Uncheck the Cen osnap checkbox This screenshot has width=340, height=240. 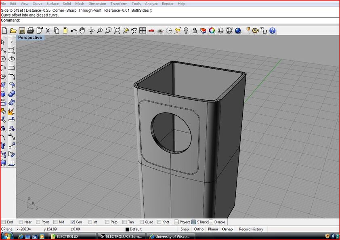coord(73,222)
